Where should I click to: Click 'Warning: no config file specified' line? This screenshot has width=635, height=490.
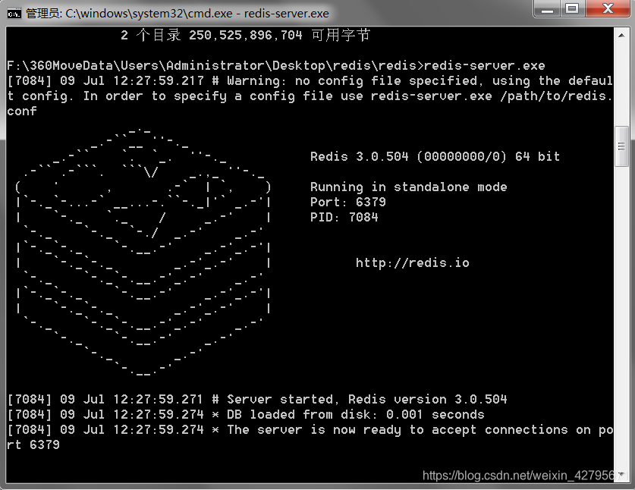click(x=310, y=81)
